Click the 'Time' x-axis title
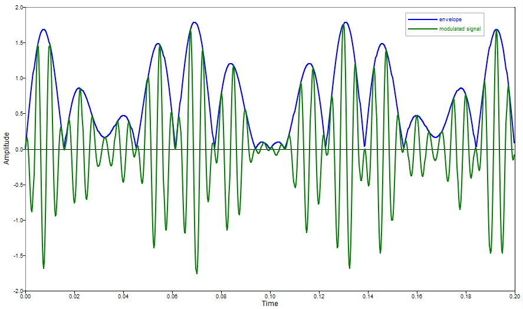The height and width of the screenshot is (309, 523). click(270, 304)
